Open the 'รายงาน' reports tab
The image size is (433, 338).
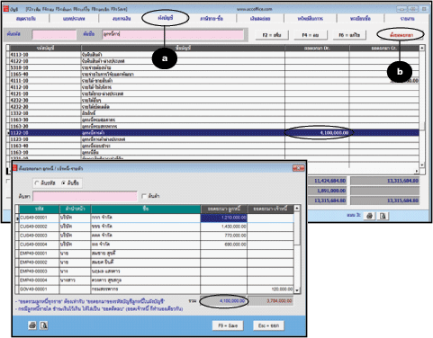coord(407,19)
